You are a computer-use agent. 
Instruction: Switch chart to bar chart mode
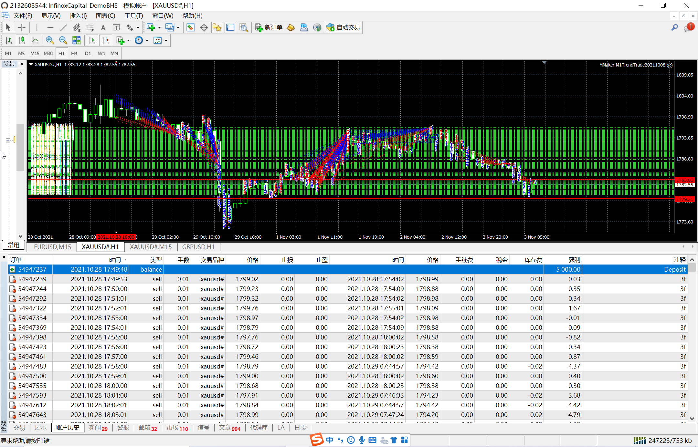9,40
